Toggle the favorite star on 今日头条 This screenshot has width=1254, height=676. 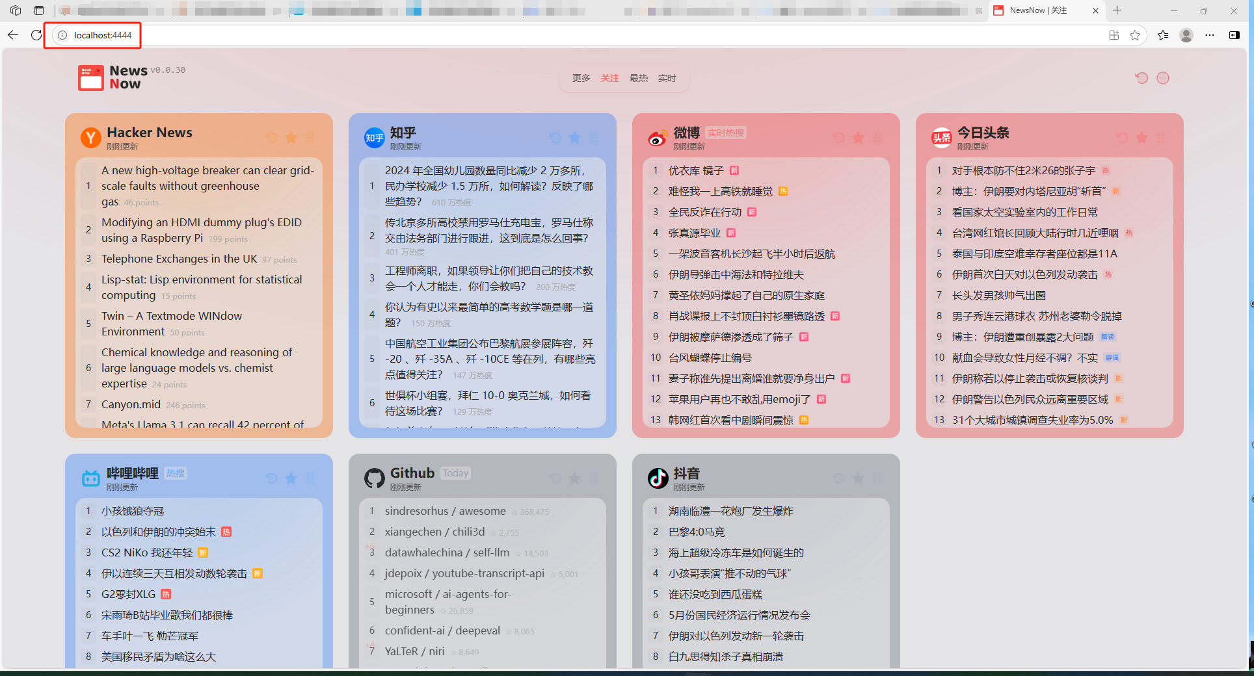pos(1141,137)
